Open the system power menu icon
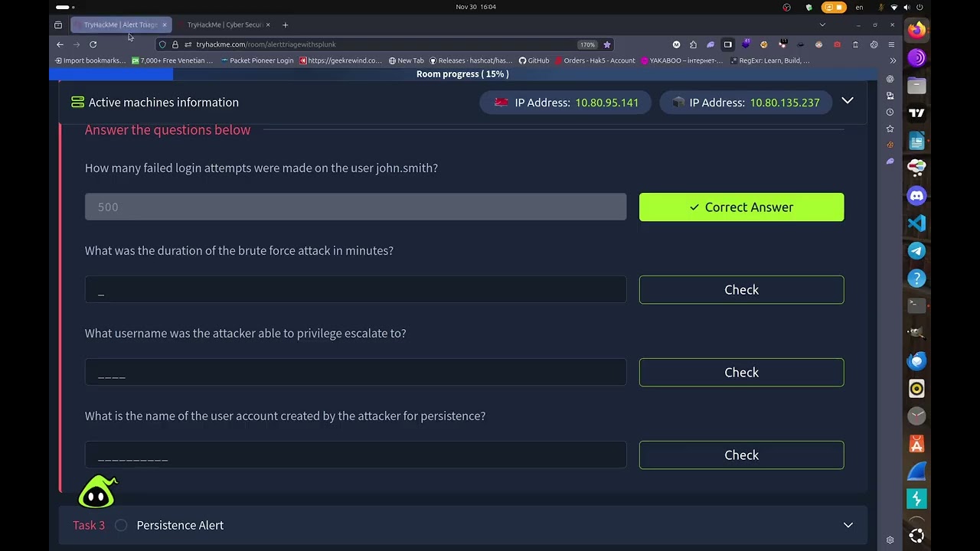Viewport: 980px width, 551px height. (920, 7)
